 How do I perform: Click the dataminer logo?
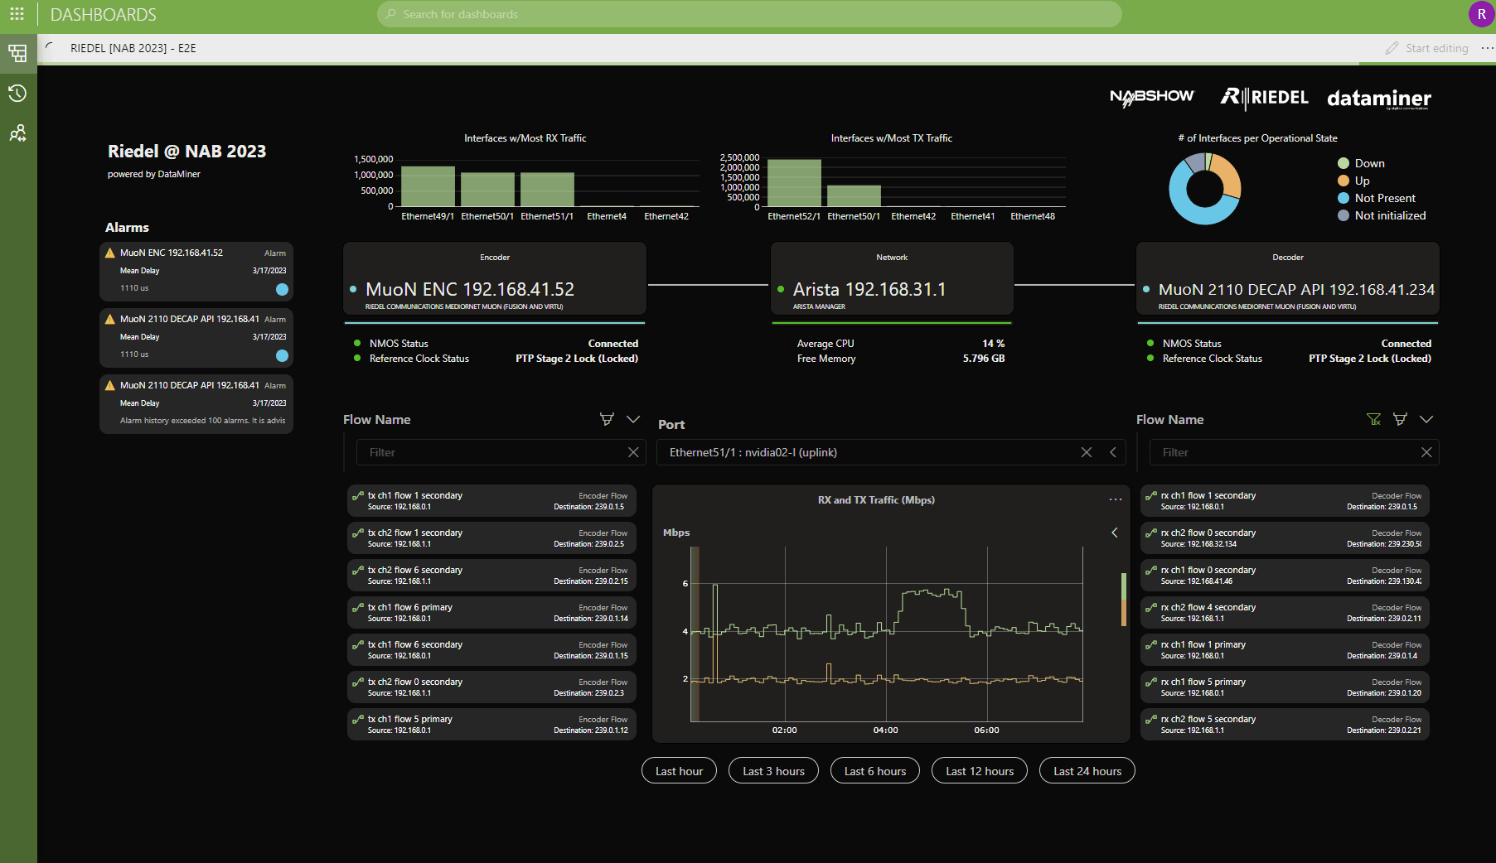[x=1379, y=99]
